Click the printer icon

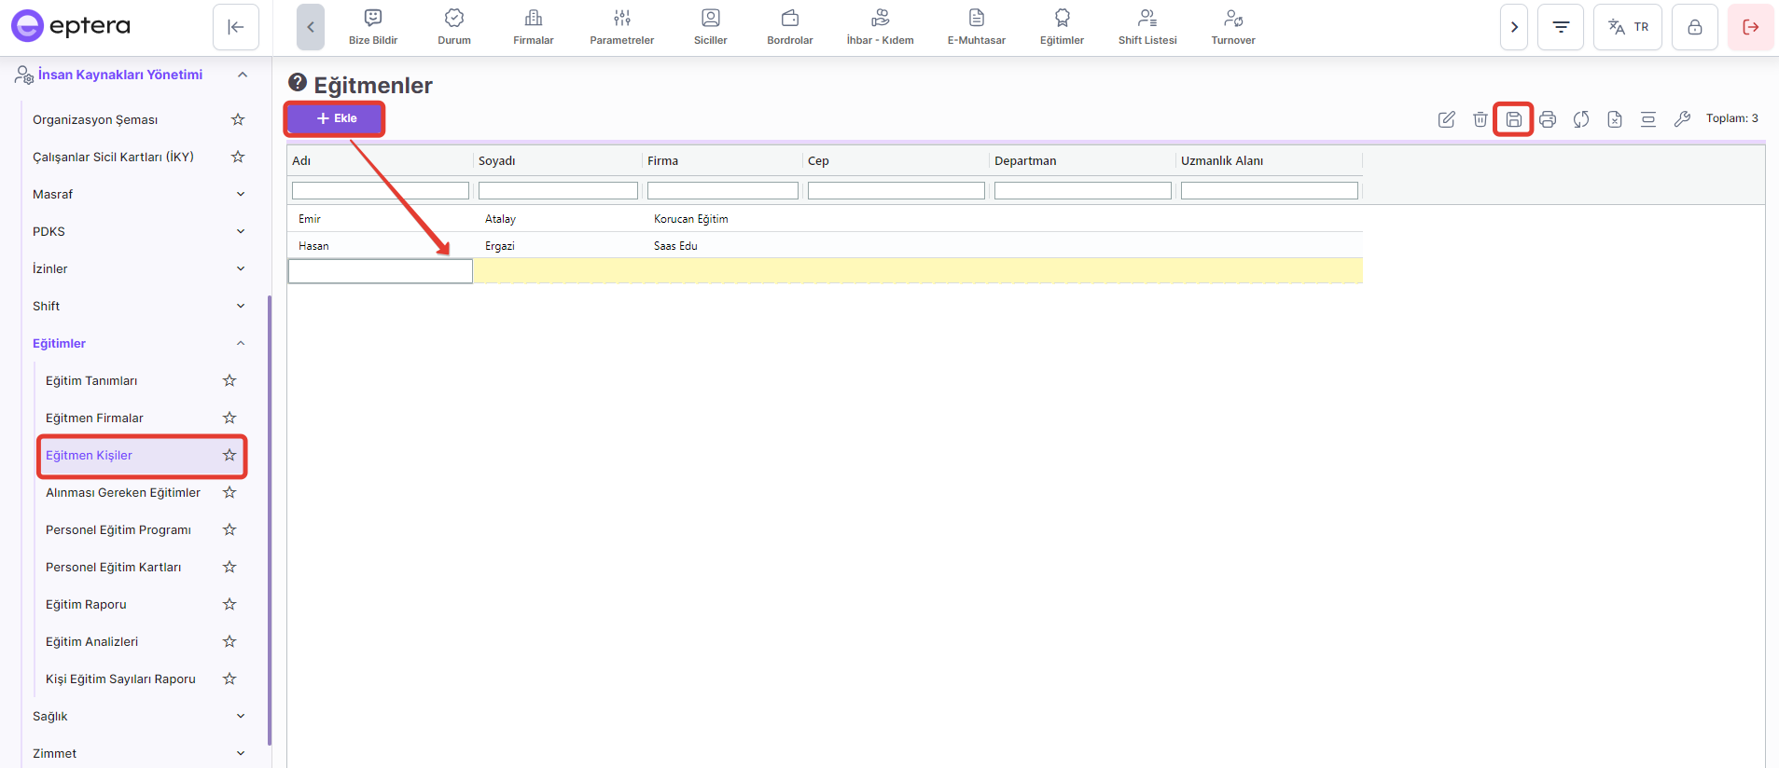pyautogui.click(x=1548, y=119)
